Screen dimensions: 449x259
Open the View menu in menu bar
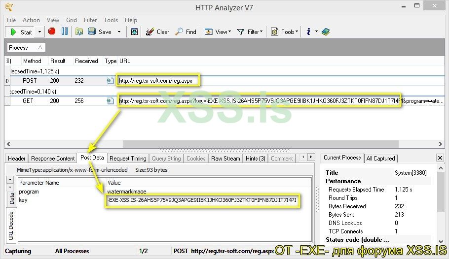pyautogui.click(x=53, y=20)
